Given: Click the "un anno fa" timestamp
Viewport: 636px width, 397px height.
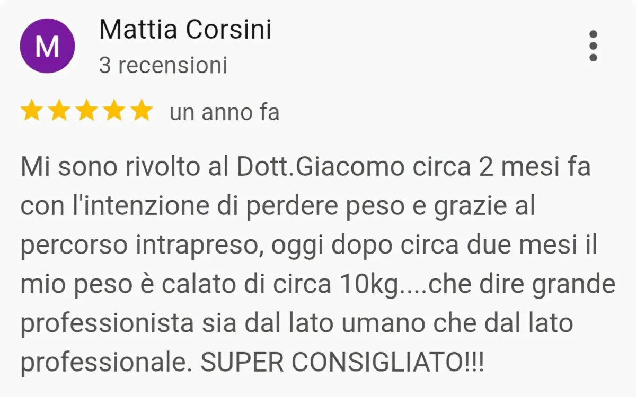Looking at the screenshot, I should point(224,113).
